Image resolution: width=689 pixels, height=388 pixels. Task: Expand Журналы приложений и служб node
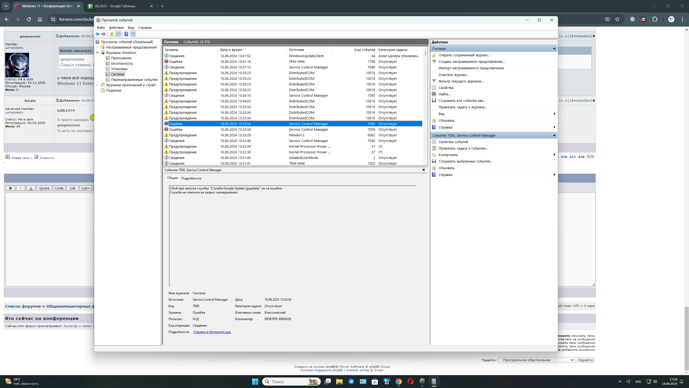[x=97, y=85]
